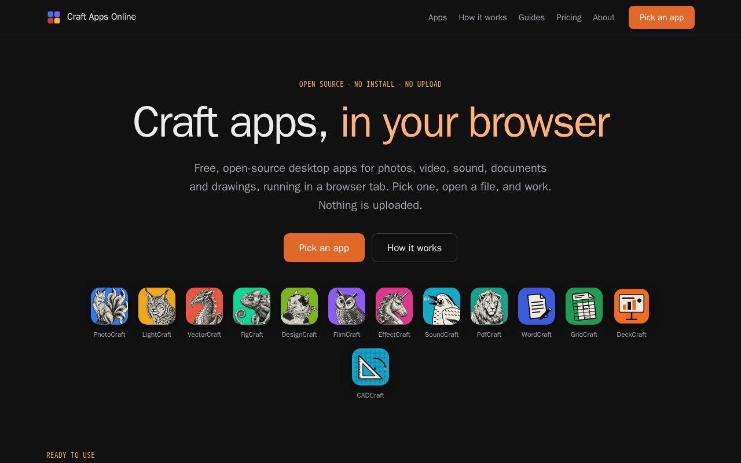Open the VectorCraft dragon icon
Screen dimensions: 741x463
tap(204, 306)
